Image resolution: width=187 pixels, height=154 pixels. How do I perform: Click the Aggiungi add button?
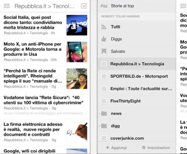pyautogui.click(x=116, y=147)
